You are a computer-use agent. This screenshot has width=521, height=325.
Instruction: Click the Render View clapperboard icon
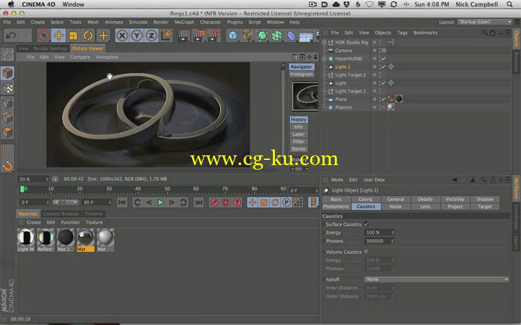coord(183,36)
